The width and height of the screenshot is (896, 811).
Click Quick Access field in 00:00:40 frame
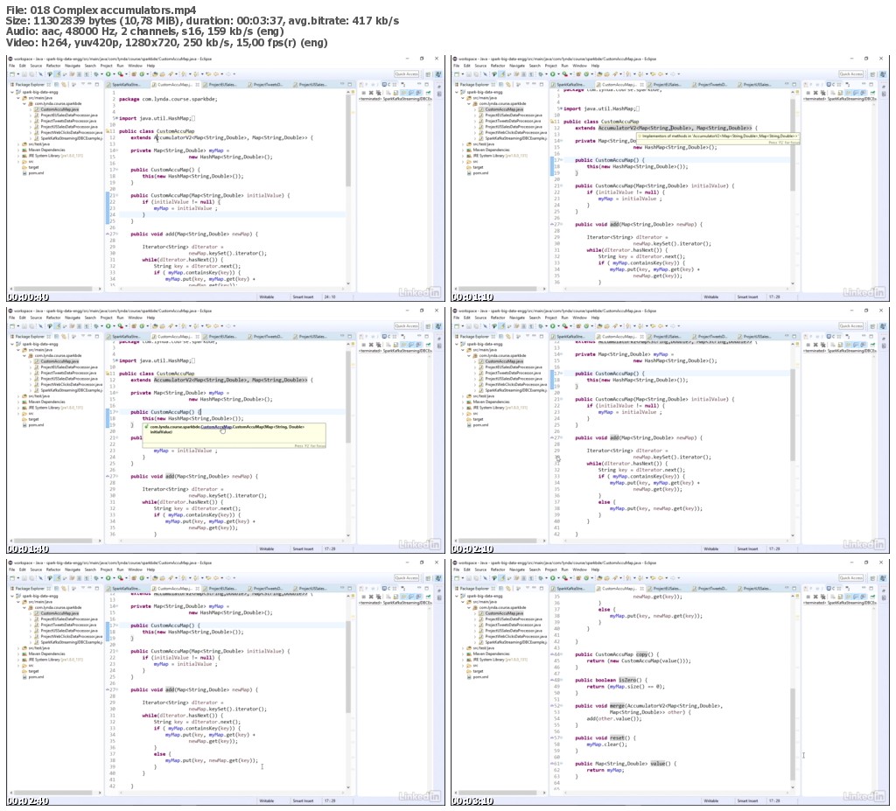click(x=406, y=73)
